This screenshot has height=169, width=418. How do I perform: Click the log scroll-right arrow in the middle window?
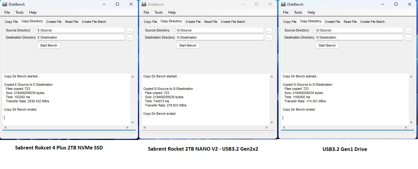tap(267, 127)
